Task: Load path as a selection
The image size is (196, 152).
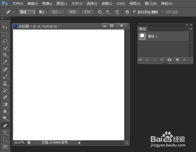Action: point(155,60)
